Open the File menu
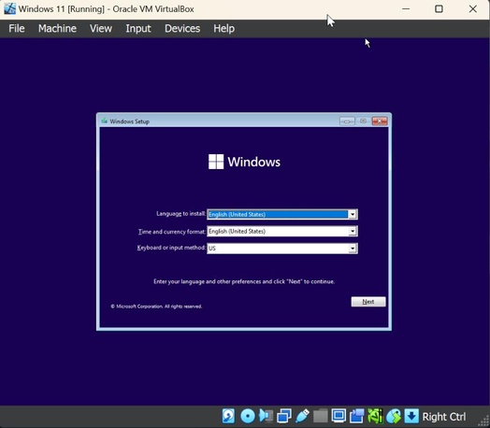The image size is (490, 428). pos(17,29)
